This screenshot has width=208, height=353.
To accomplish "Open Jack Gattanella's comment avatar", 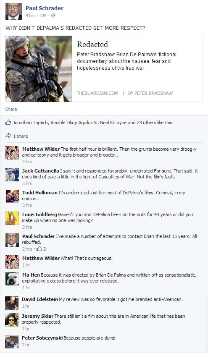I will (12, 175).
